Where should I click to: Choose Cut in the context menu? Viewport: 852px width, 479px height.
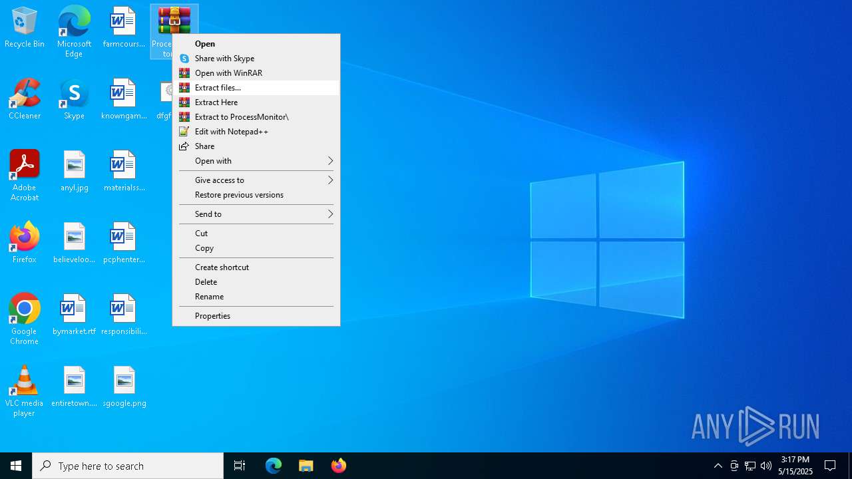click(x=256, y=234)
